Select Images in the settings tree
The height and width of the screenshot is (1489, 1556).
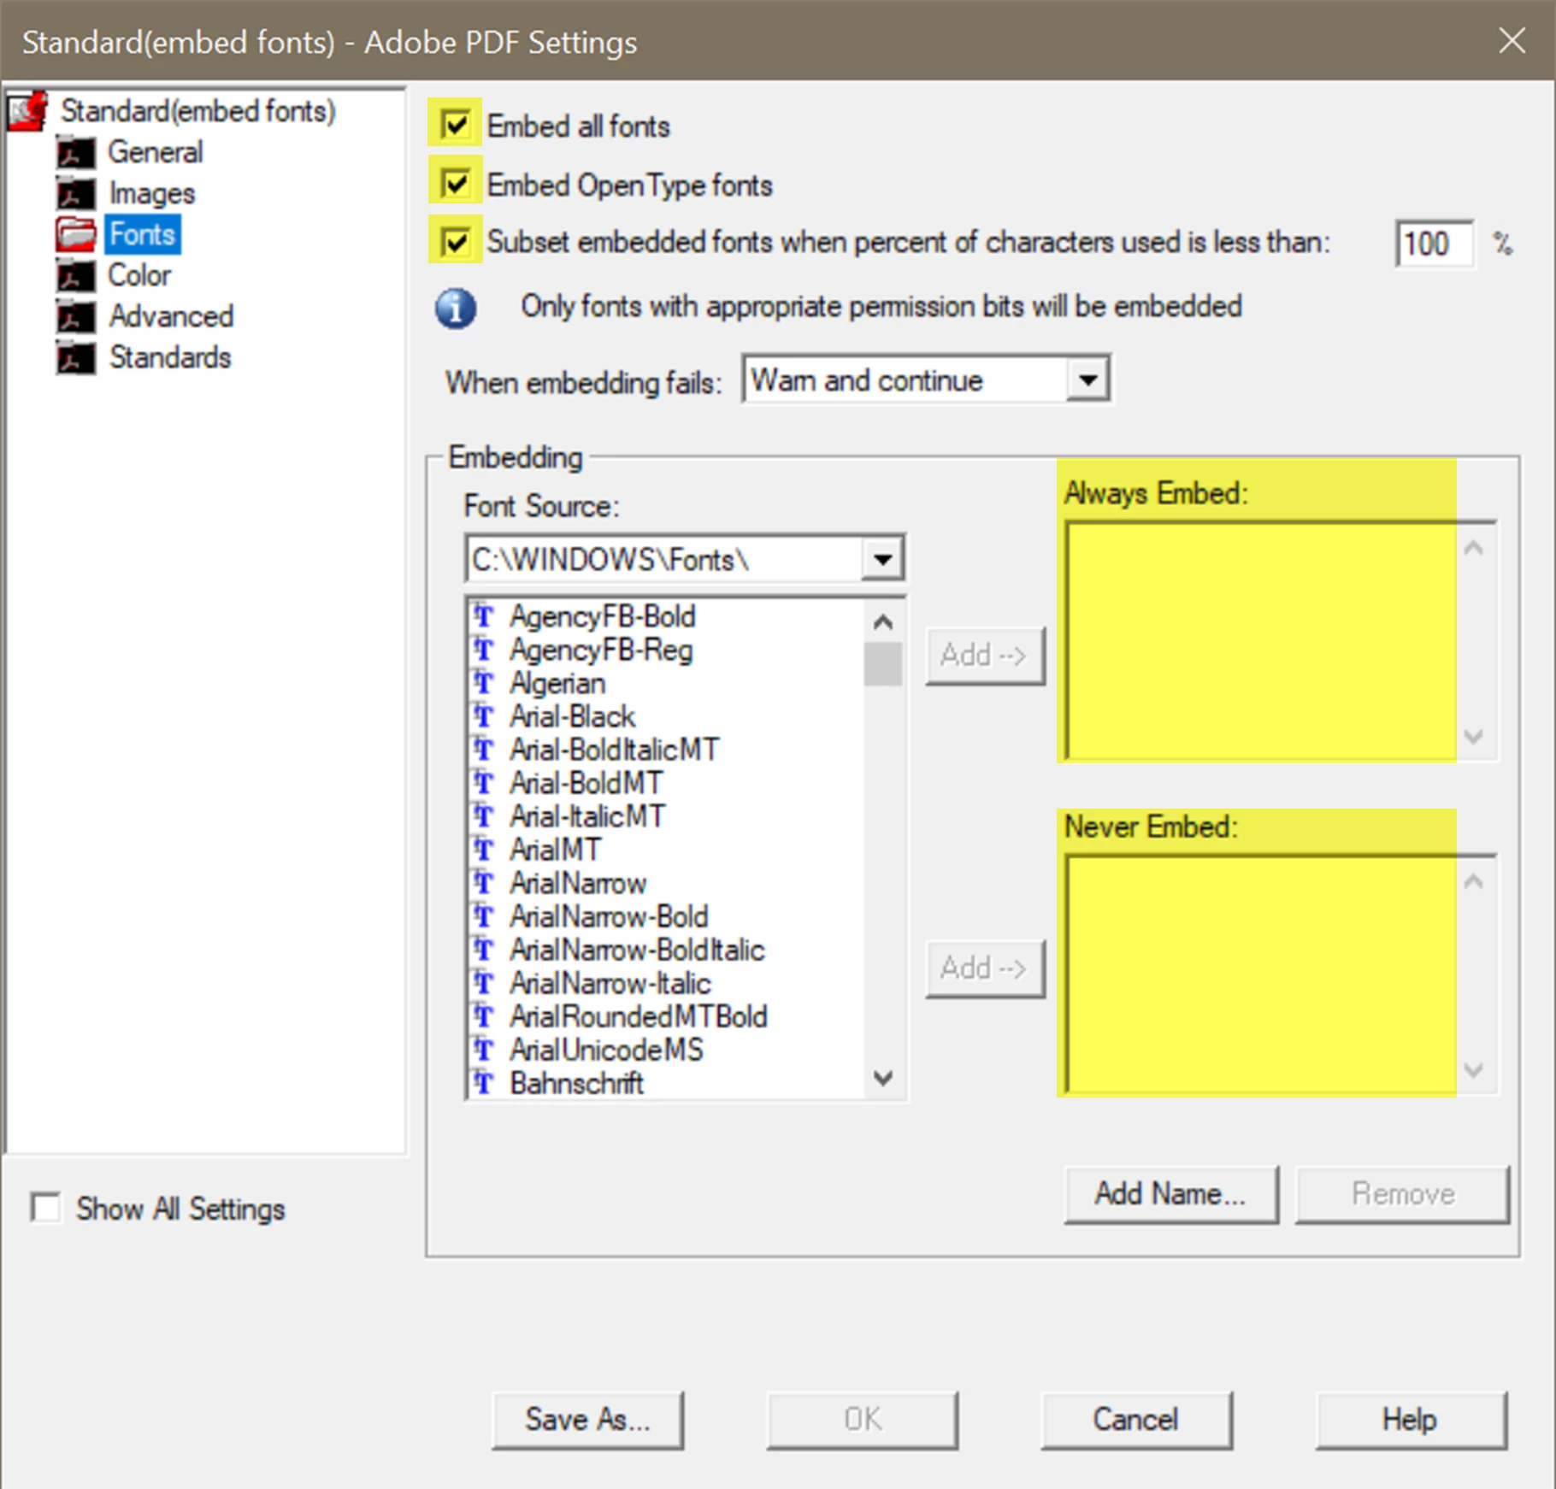(x=151, y=194)
